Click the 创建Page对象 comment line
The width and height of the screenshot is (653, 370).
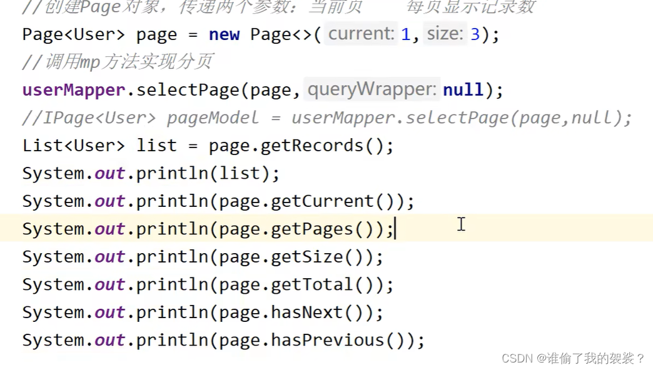pyautogui.click(x=188, y=7)
